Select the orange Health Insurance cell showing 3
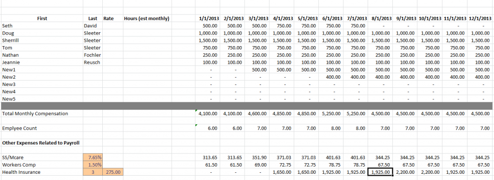The image size is (494, 180). (x=93, y=172)
